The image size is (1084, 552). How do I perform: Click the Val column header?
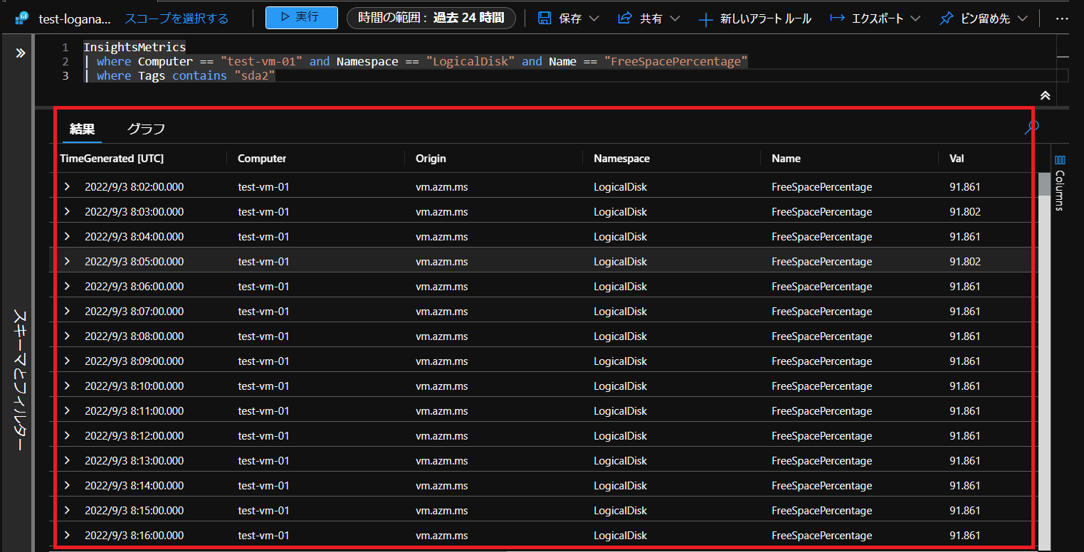point(957,159)
